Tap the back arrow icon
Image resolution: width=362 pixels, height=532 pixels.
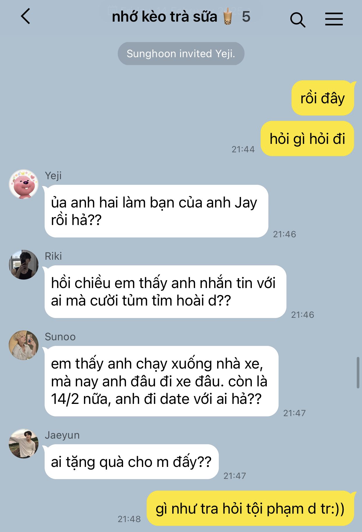click(x=26, y=16)
